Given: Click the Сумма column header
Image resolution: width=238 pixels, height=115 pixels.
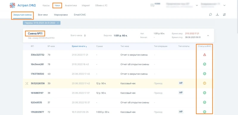Looking at the screenshot, I should click(99, 46).
